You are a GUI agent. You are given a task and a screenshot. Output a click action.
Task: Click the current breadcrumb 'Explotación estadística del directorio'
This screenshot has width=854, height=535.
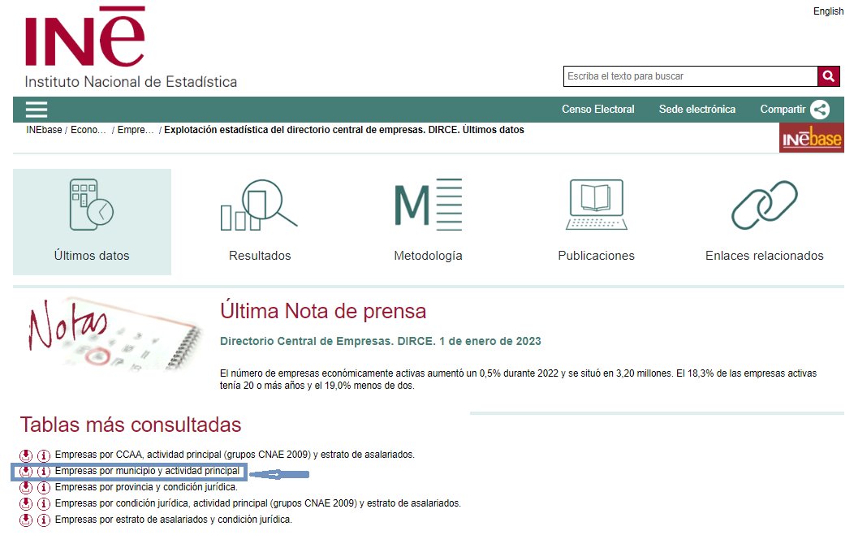343,130
